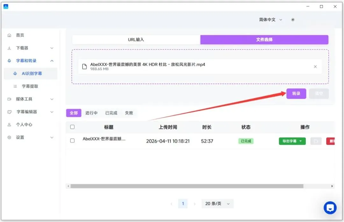Click the microphone icon beside 字幕和转录
The height and width of the screenshot is (222, 344).
click(x=9, y=61)
